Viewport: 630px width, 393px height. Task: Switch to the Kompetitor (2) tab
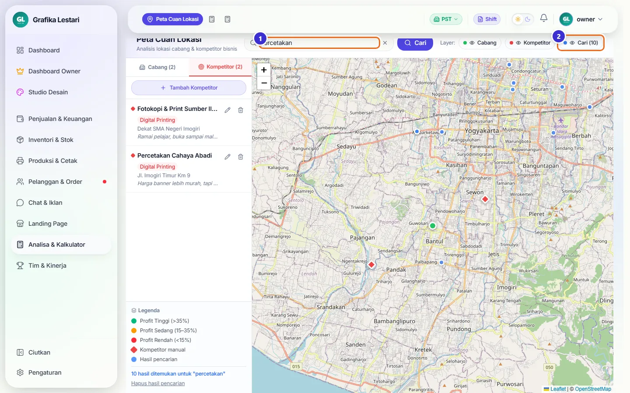coord(220,67)
